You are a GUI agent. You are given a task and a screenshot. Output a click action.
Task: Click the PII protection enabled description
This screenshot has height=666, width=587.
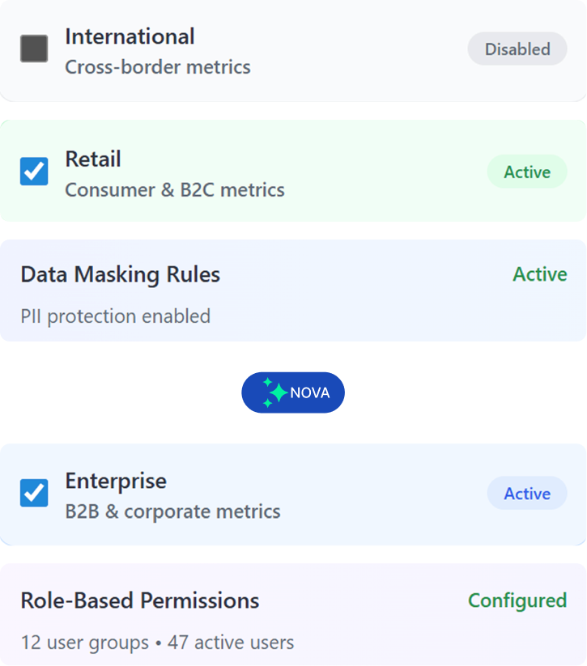point(115,316)
